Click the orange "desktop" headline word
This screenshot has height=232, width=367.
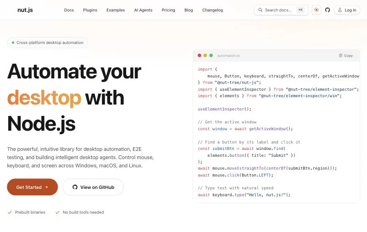44,98
